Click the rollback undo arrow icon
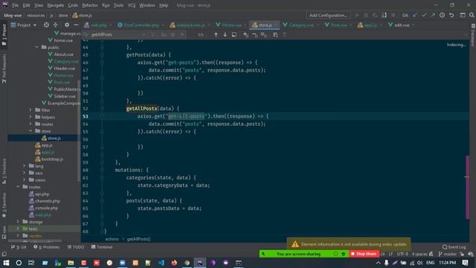This screenshot has height=268, width=476. point(451,15)
